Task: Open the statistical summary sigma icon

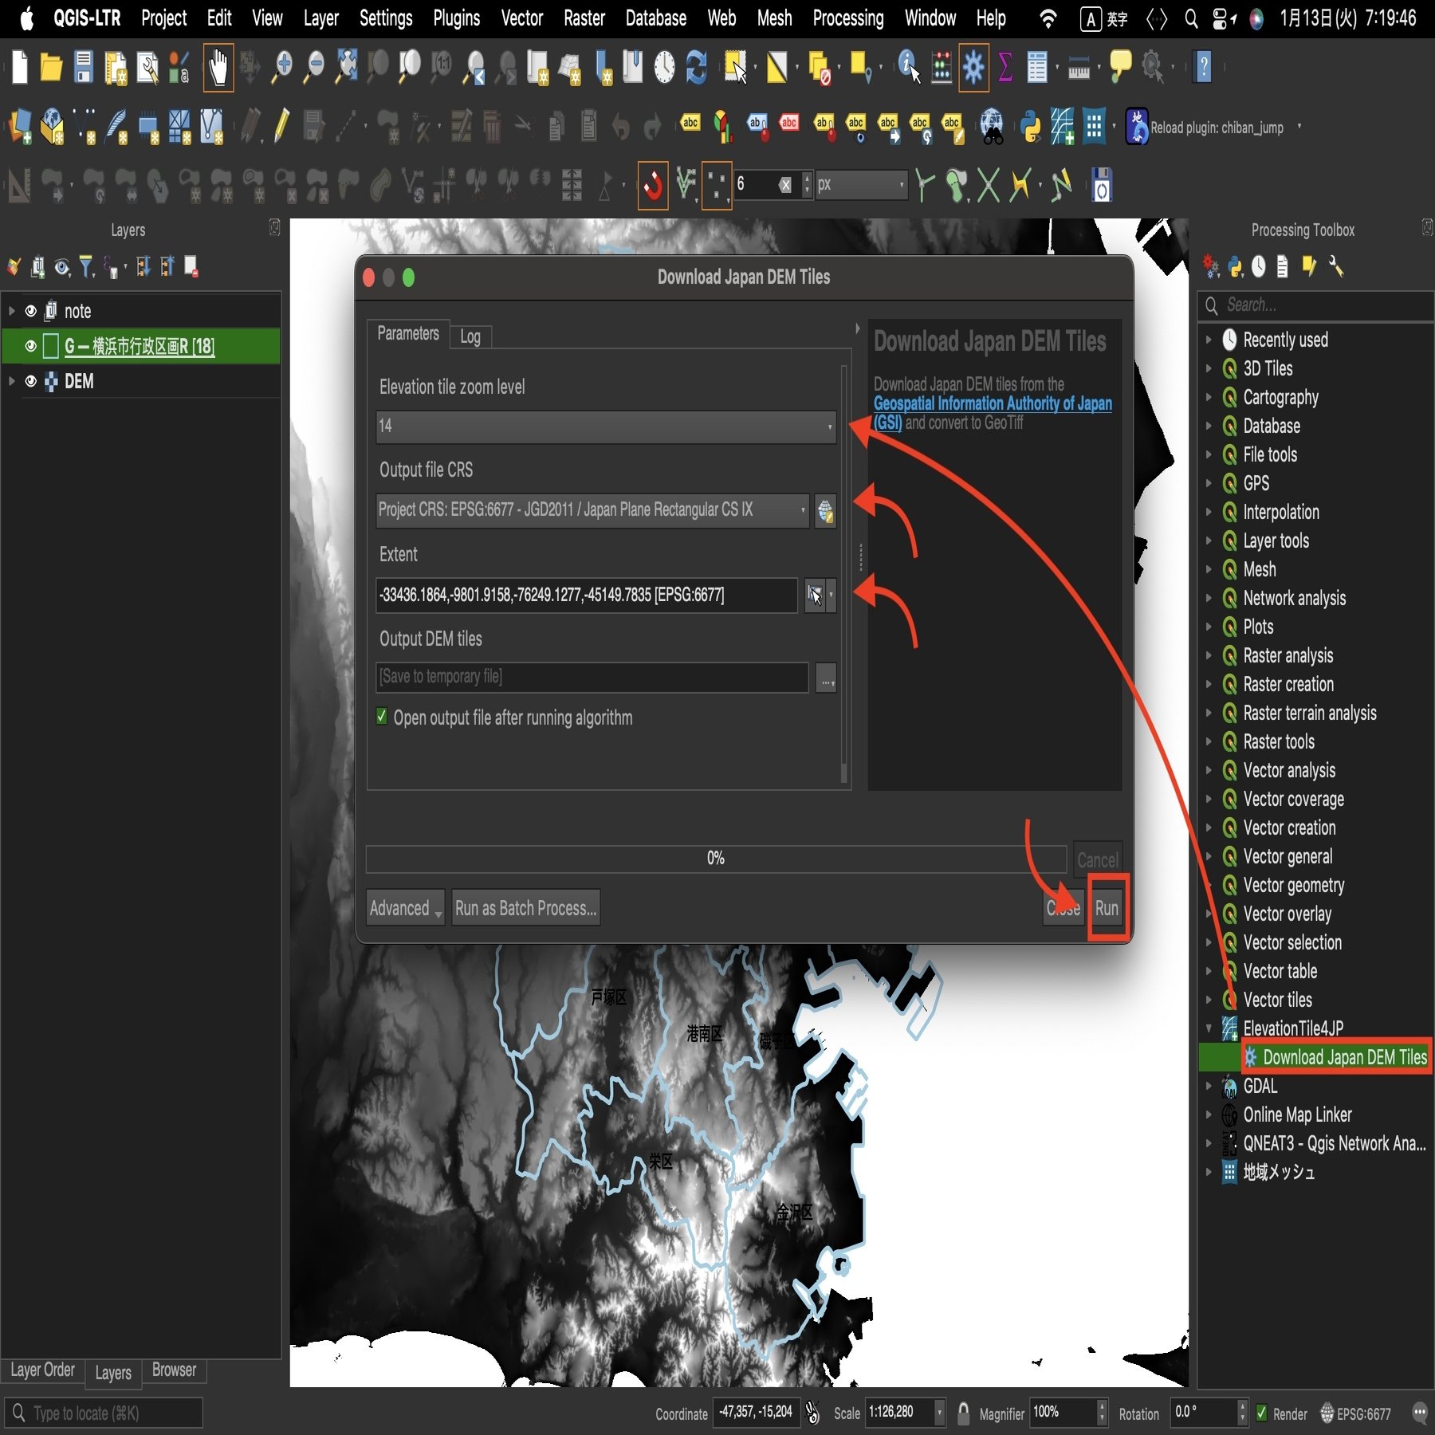Action: click(x=1005, y=67)
